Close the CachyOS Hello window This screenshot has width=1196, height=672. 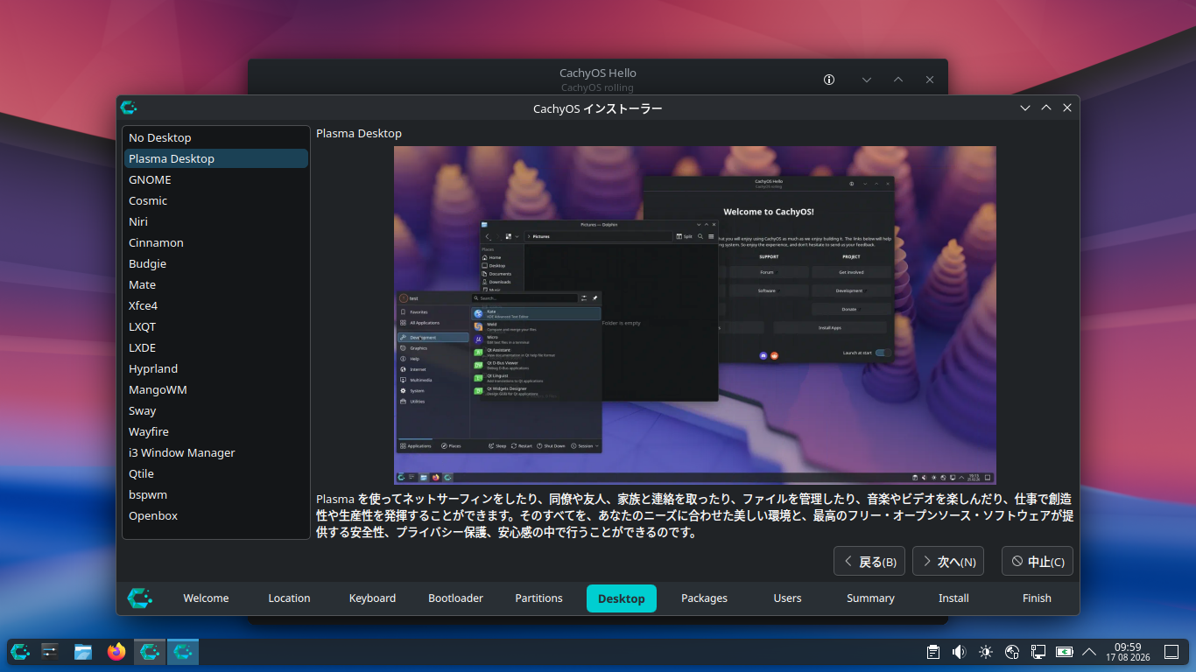tap(930, 80)
